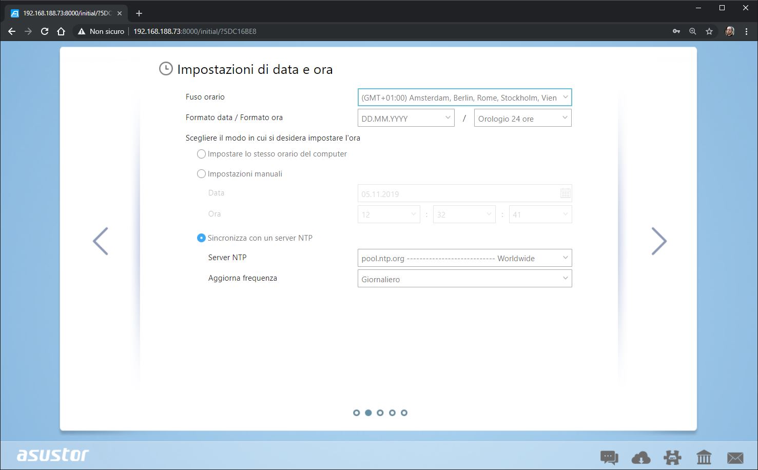
Task: Select Sincronizza con un server NTP
Action: click(x=202, y=238)
